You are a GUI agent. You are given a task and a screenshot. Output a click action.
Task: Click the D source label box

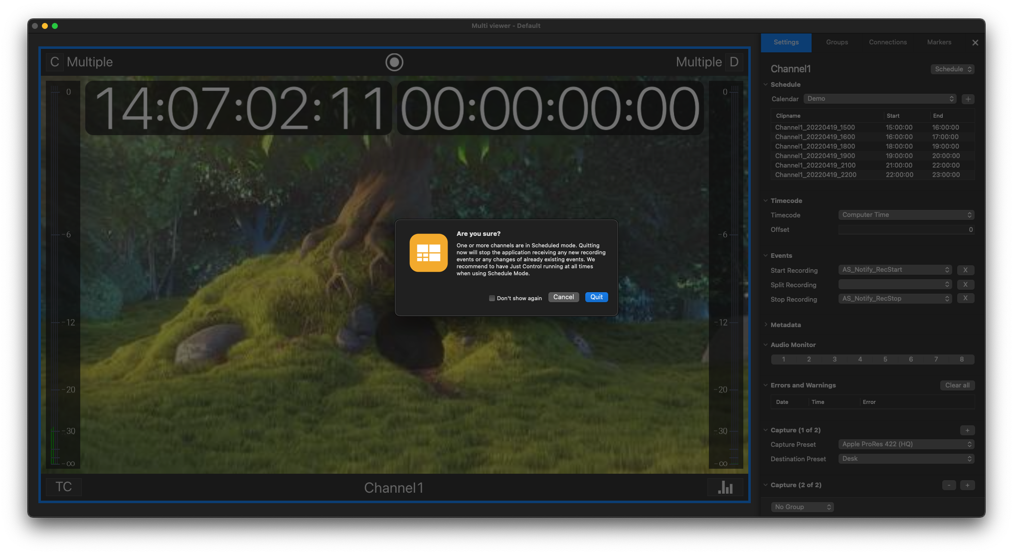734,62
